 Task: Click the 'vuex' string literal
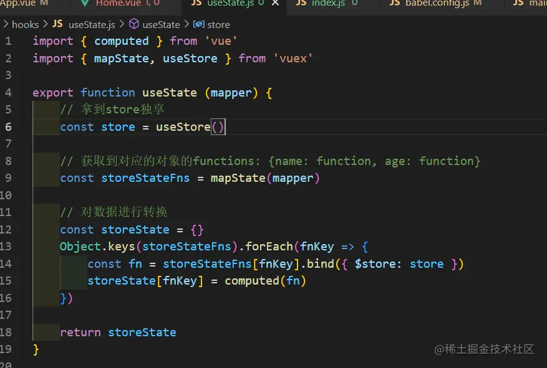coord(293,59)
